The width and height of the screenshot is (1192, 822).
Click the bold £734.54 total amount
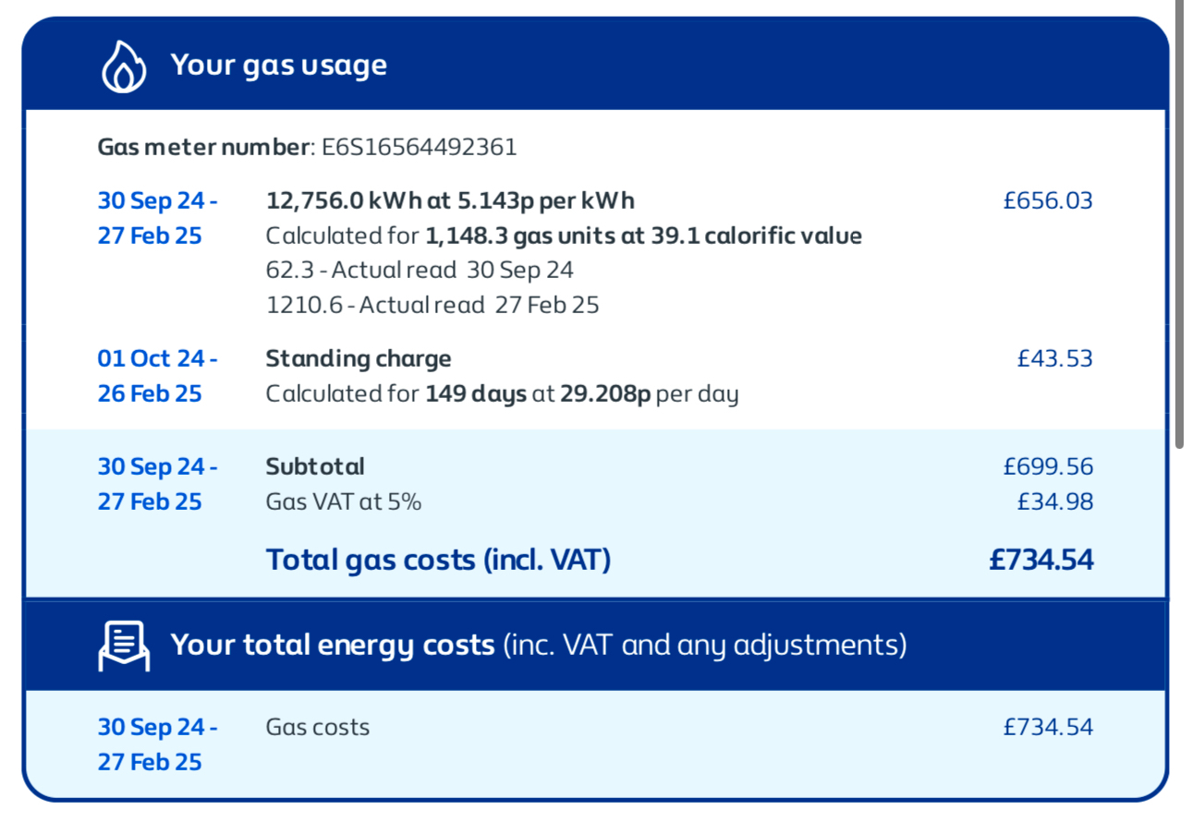[1041, 560]
